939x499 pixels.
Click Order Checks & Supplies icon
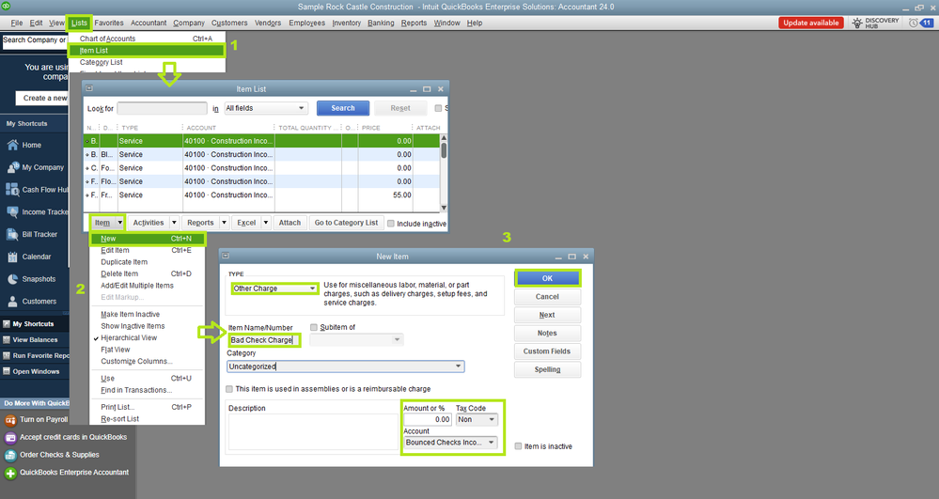point(10,455)
